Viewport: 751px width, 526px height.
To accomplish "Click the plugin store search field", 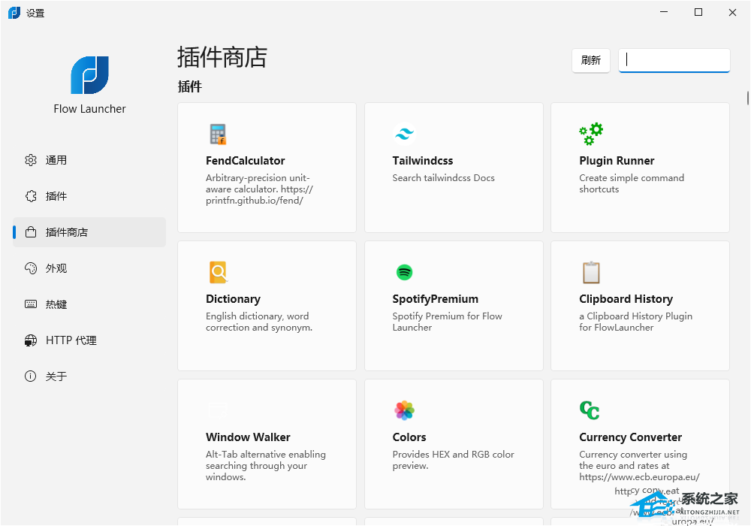I will 674,60.
